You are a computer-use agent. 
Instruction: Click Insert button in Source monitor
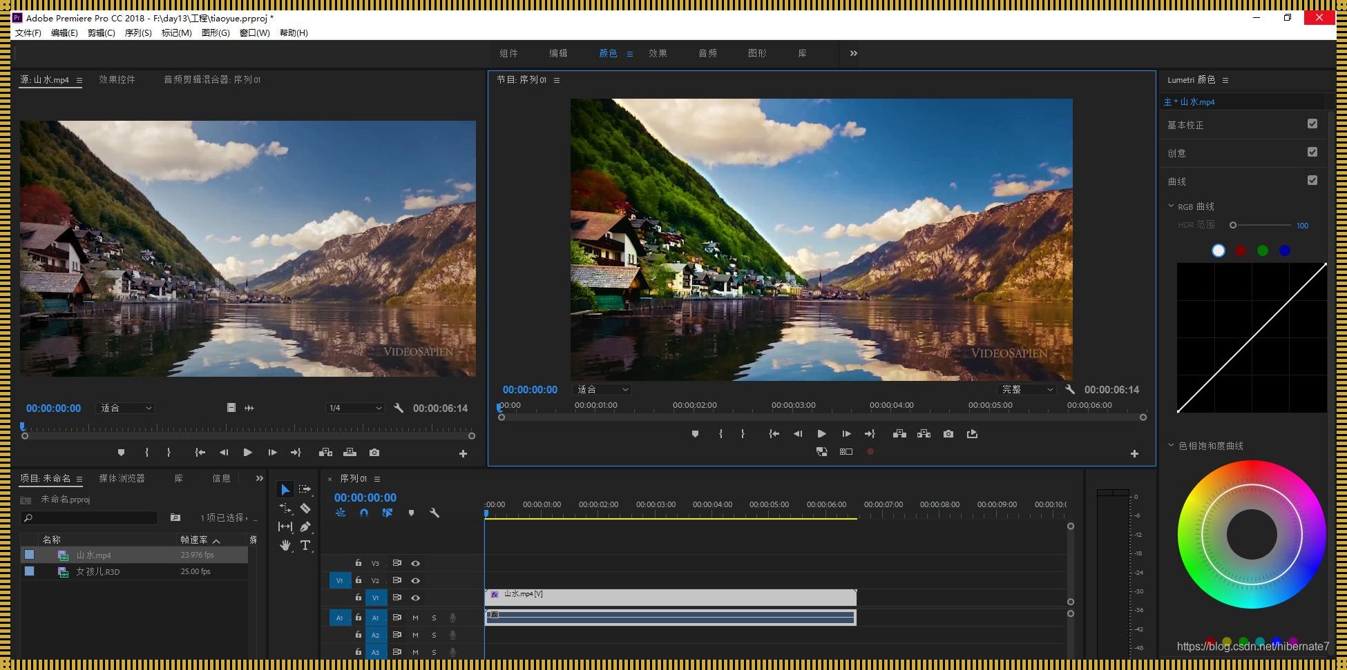[x=325, y=453]
